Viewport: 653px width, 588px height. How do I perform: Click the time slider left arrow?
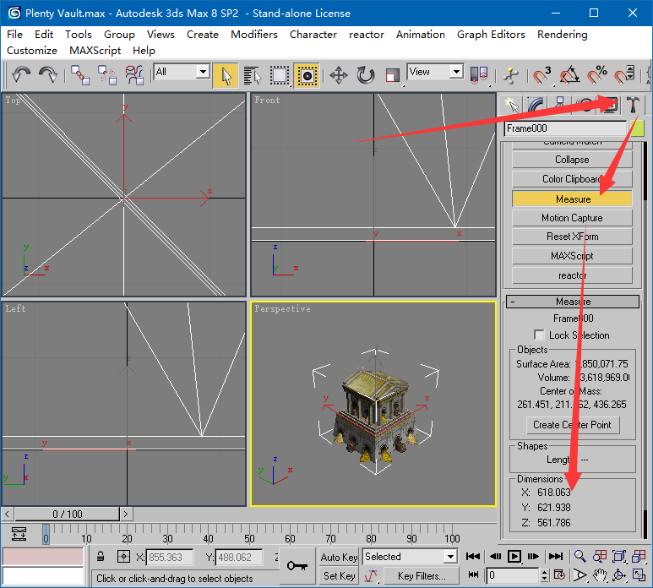tap(7, 514)
